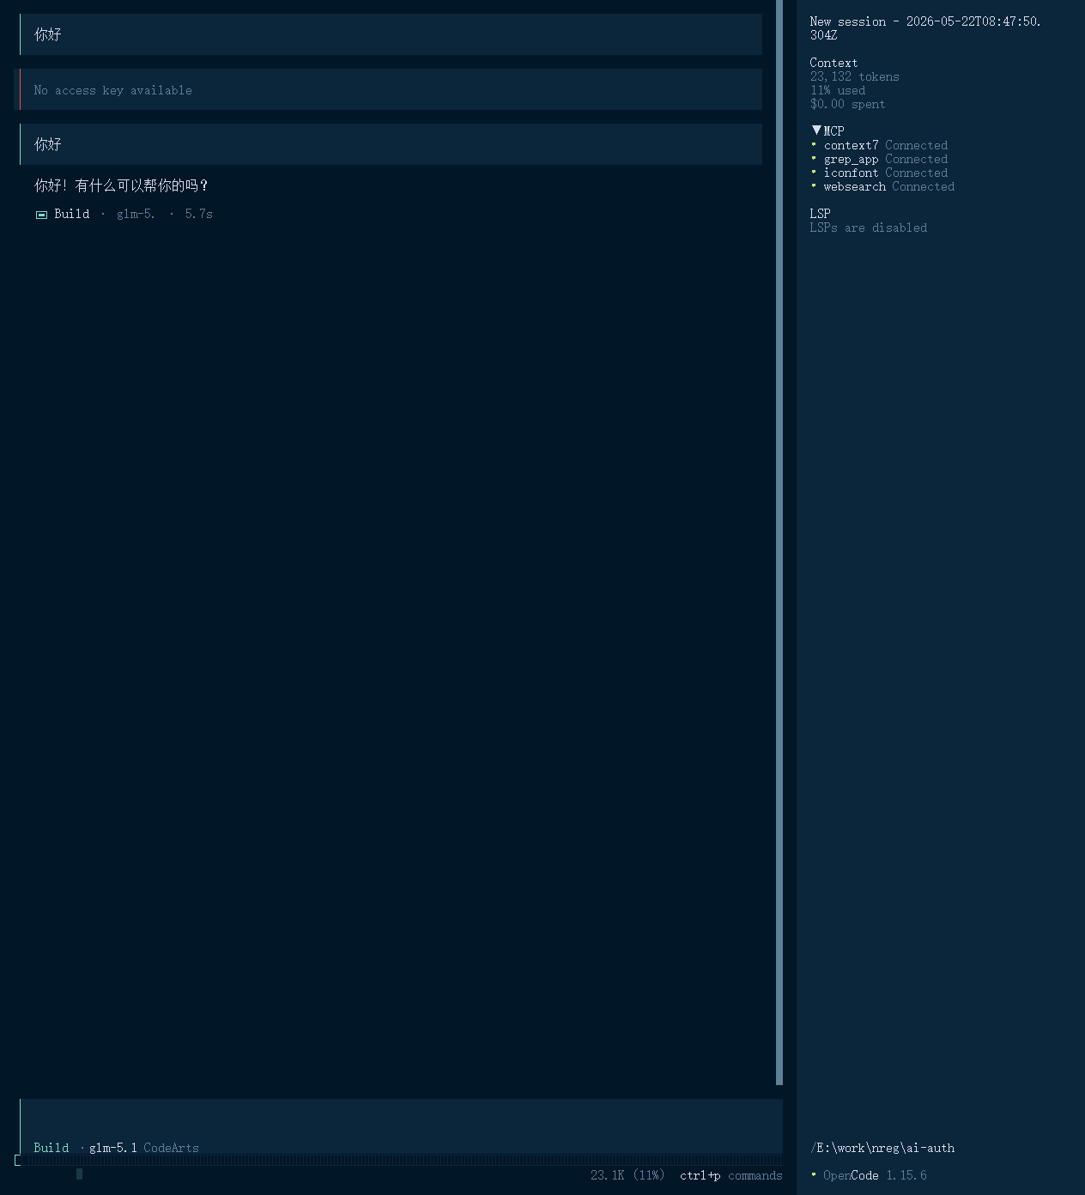1085x1195 pixels.
Task: Click the Build agent icon in response
Action: click(x=41, y=215)
